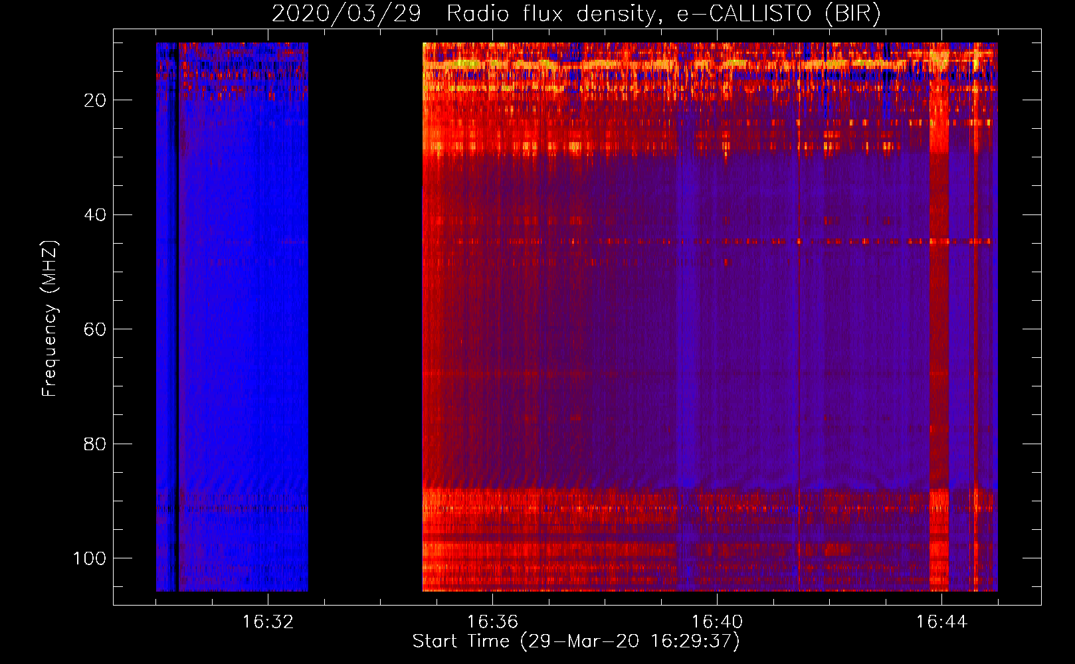Click the 40 frequency tick label
The width and height of the screenshot is (1075, 664).
point(95,214)
